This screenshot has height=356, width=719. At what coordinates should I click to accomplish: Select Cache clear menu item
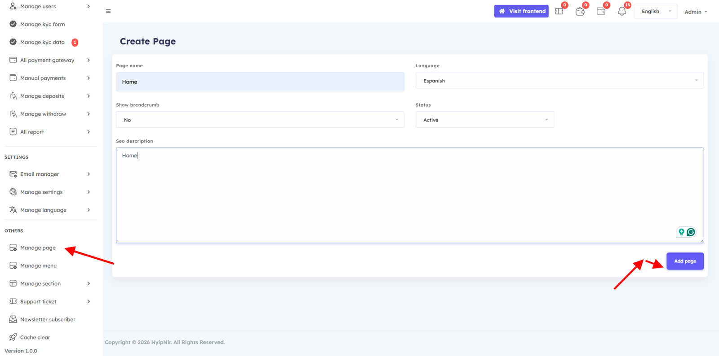35,337
